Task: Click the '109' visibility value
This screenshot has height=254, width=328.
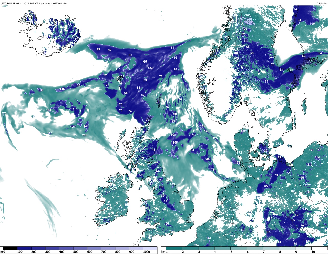Action: coord(41,90)
